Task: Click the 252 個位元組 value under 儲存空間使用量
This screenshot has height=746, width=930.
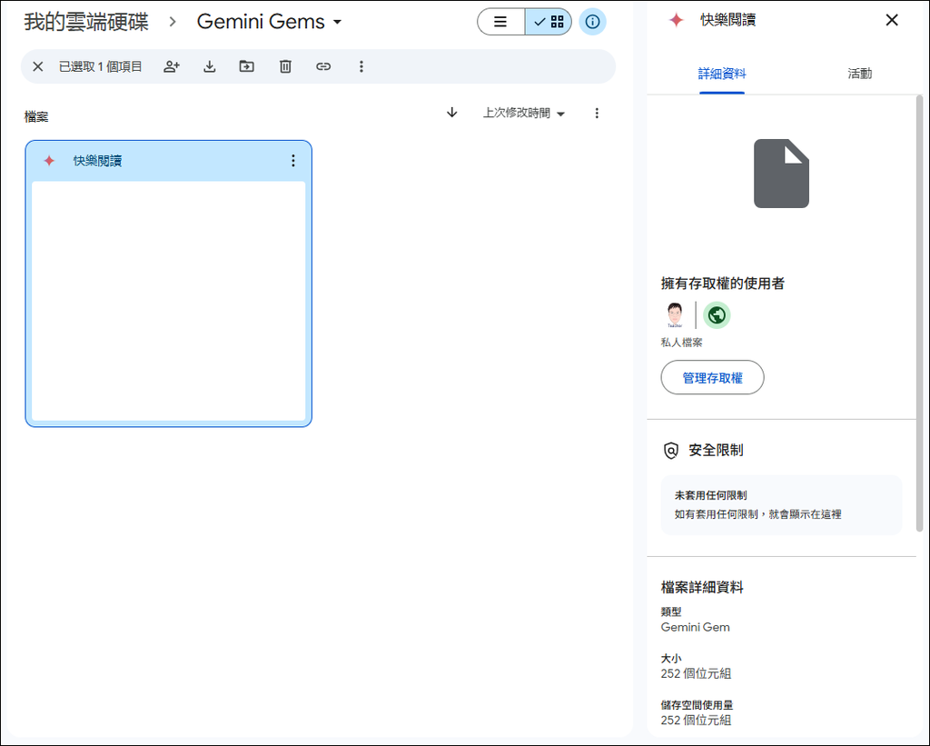Action: 696,720
